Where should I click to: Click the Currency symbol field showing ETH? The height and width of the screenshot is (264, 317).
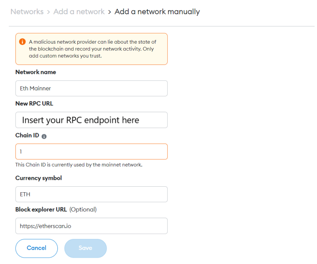91,194
